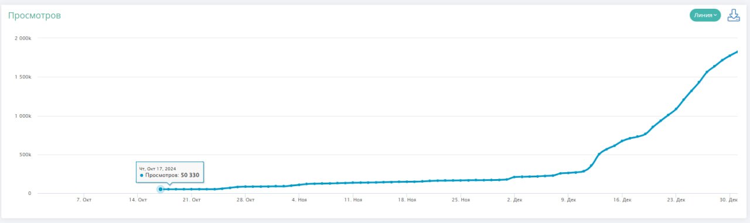The width and height of the screenshot is (750, 223).
Task: Click the 18. Ноя x-axis label
Action: pos(407,200)
